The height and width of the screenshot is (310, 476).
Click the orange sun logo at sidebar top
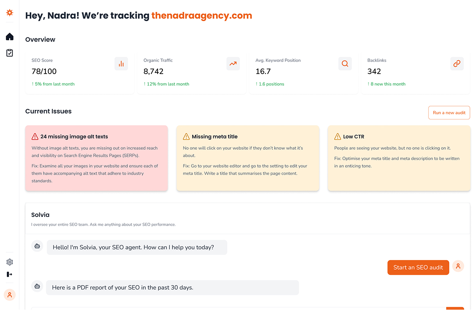pos(10,13)
